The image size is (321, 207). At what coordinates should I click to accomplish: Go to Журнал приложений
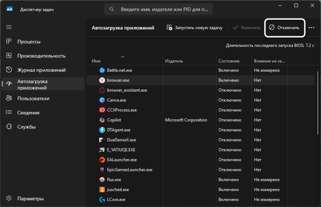[41, 70]
